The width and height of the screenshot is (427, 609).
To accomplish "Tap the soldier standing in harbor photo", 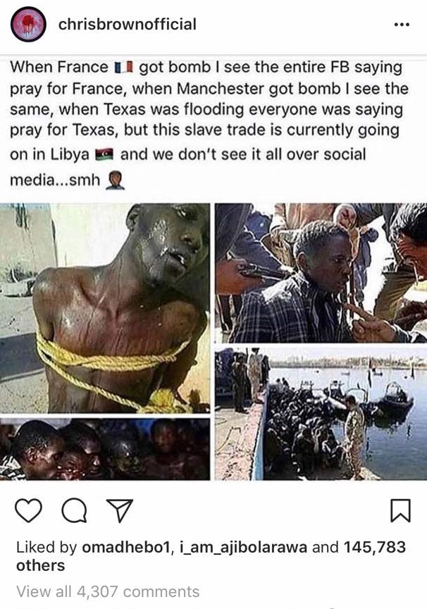I will (354, 435).
